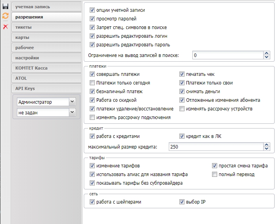The height and width of the screenshot is (224, 275).
Task: Disable the просмотр паролей checkbox
Action: (x=92, y=19)
